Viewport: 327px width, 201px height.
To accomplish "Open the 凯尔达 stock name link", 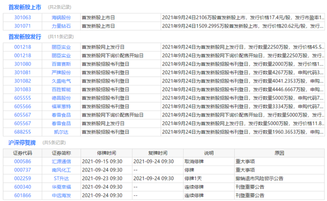I will pos(61,132).
